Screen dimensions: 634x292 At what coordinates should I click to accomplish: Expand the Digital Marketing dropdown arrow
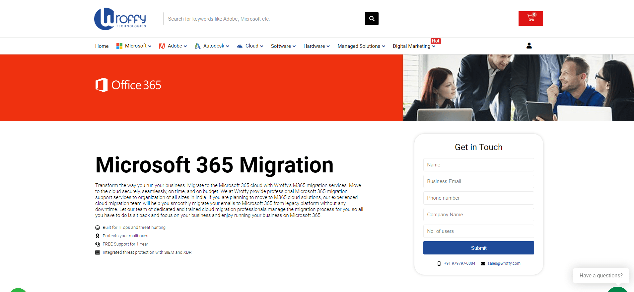tap(434, 47)
